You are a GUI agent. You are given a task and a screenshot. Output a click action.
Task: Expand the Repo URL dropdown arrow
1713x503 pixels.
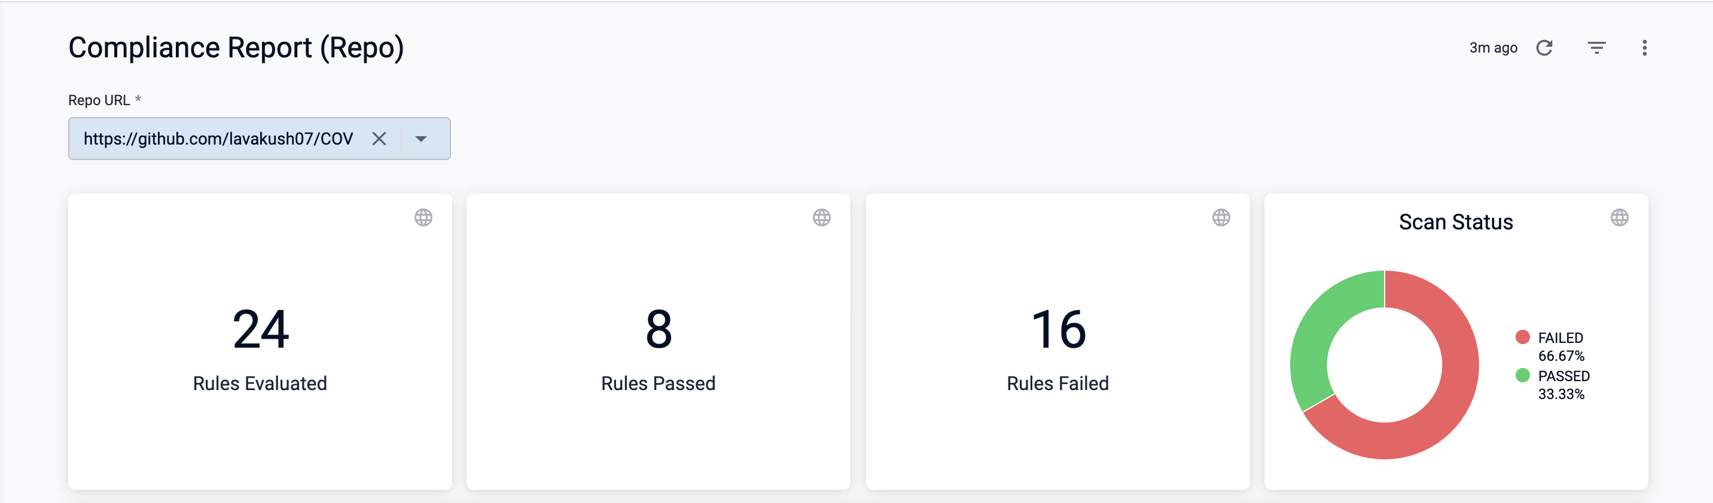421,139
